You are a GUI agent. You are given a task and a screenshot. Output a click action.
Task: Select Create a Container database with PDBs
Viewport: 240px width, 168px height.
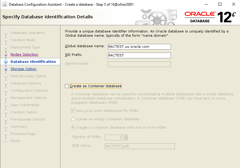click(x=73, y=127)
